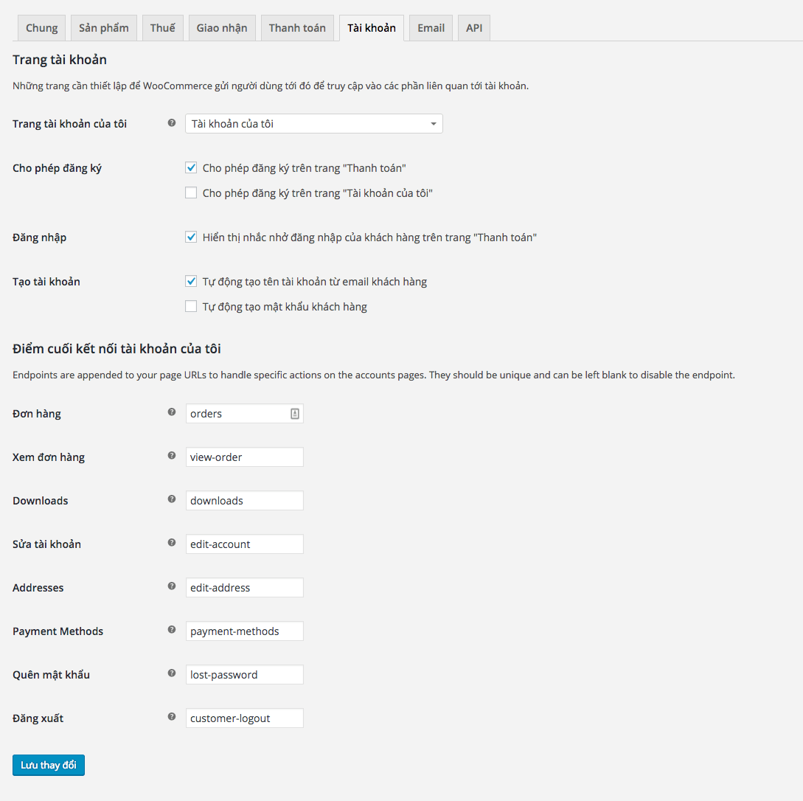
Task: Click help icon beside Trang tài khoản của tôi
Action: coord(172,123)
